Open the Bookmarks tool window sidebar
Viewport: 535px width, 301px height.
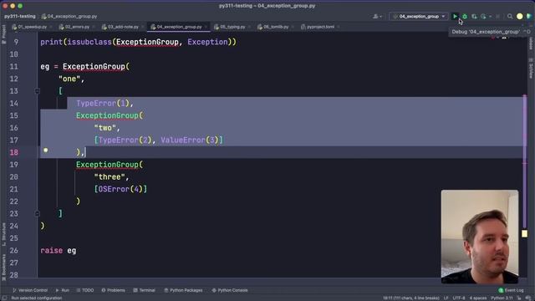click(3, 267)
